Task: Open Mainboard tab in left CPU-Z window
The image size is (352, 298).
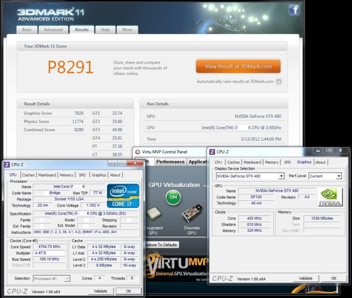Action: click(47, 175)
